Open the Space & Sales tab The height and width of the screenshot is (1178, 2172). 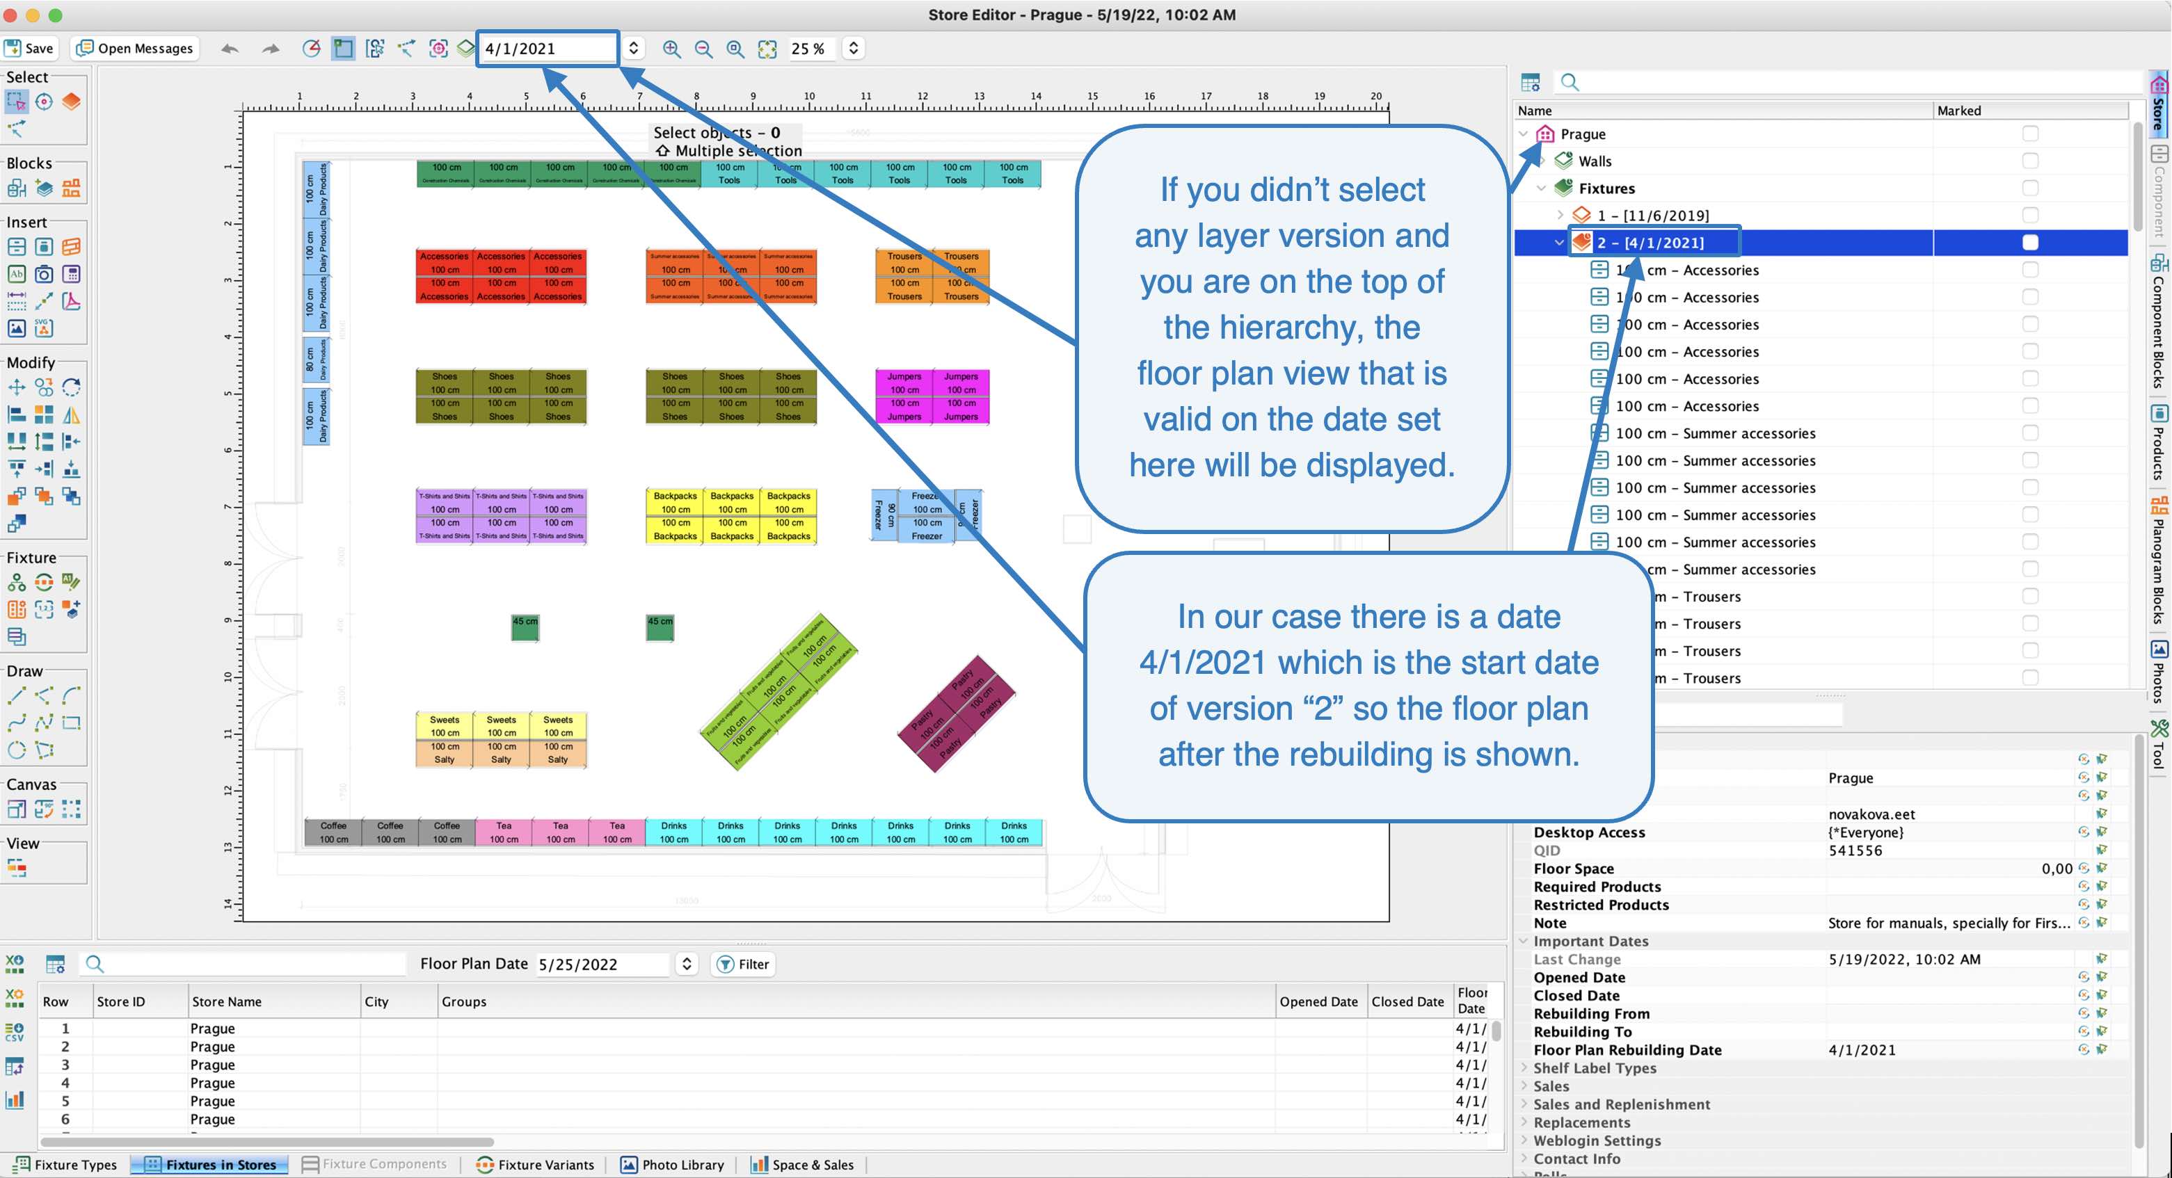click(803, 1165)
